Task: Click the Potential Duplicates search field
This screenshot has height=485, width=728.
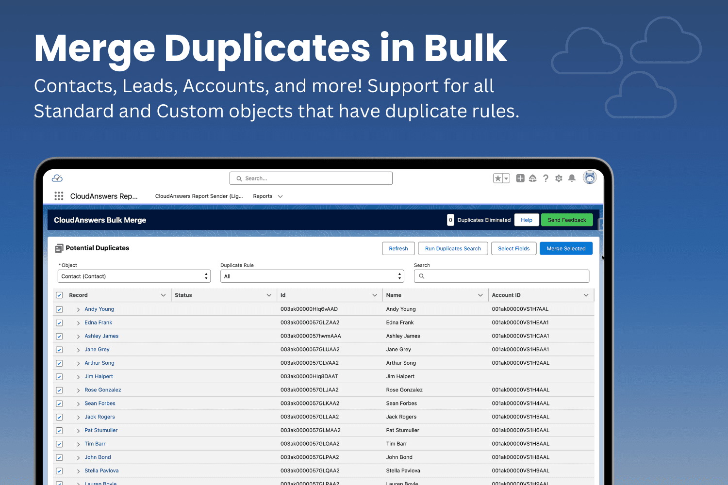Action: (501, 276)
